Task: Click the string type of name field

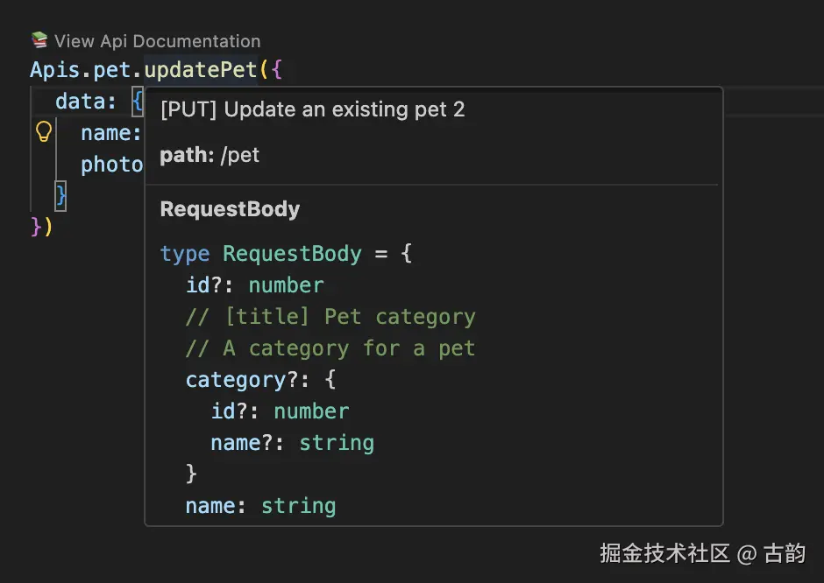Action: click(298, 505)
